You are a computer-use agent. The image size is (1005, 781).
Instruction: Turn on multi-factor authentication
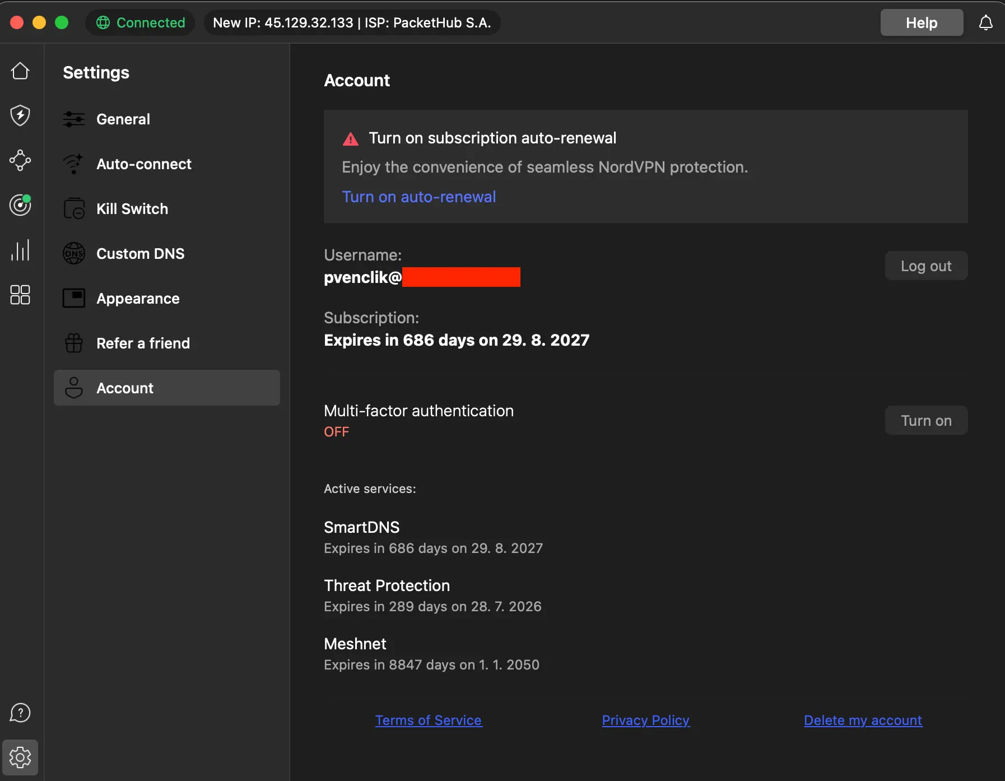[925, 420]
